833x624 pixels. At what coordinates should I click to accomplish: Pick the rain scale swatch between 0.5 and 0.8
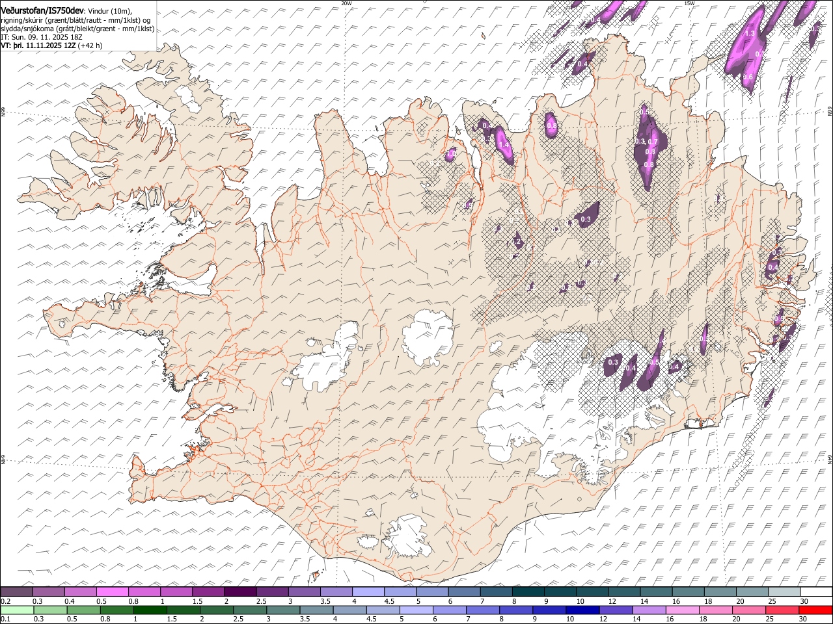point(83,610)
